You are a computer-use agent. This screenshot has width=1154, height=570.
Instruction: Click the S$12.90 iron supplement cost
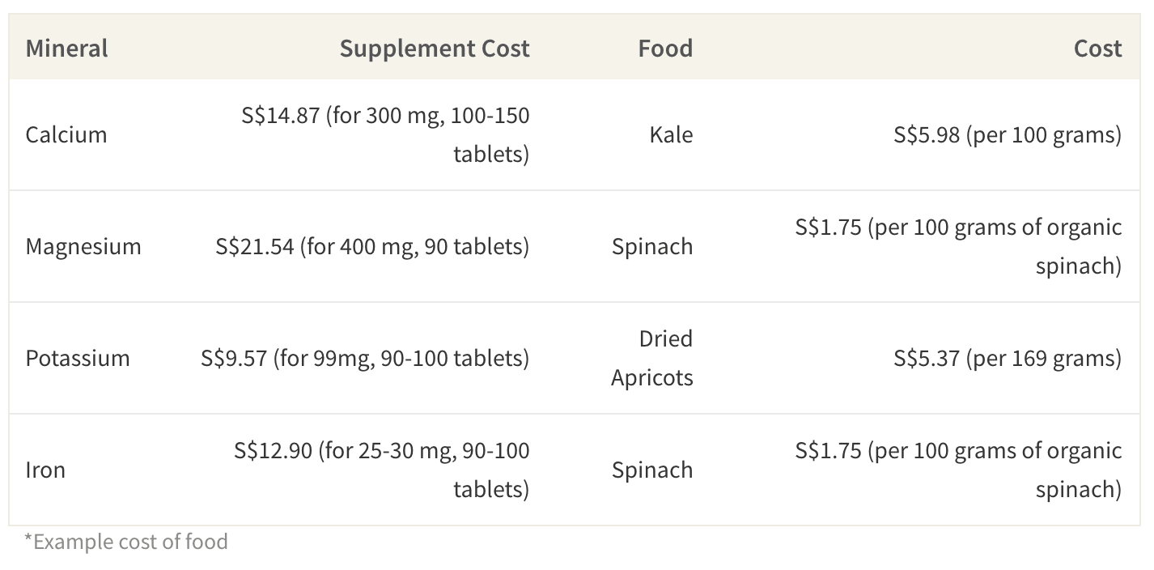[382, 470]
